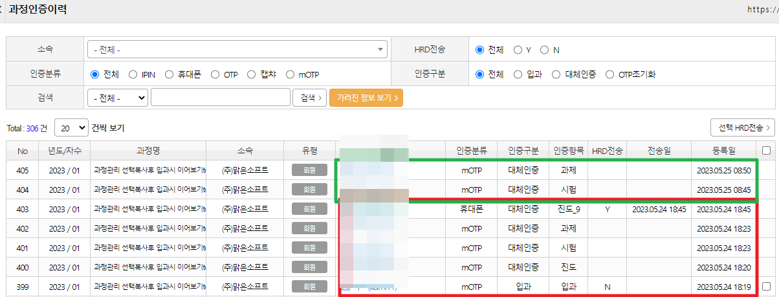The image size is (779, 297).
Task: Open the 20 건씩 보기 page-size dropdown
Action: point(71,128)
